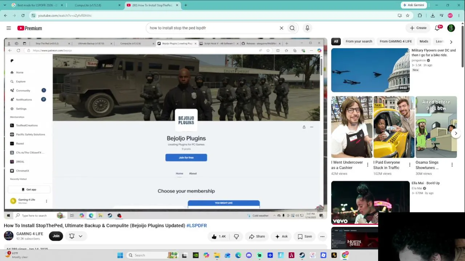465x261 pixels.
Task: Close the CompuLite browser tab
Action: coord(120,5)
